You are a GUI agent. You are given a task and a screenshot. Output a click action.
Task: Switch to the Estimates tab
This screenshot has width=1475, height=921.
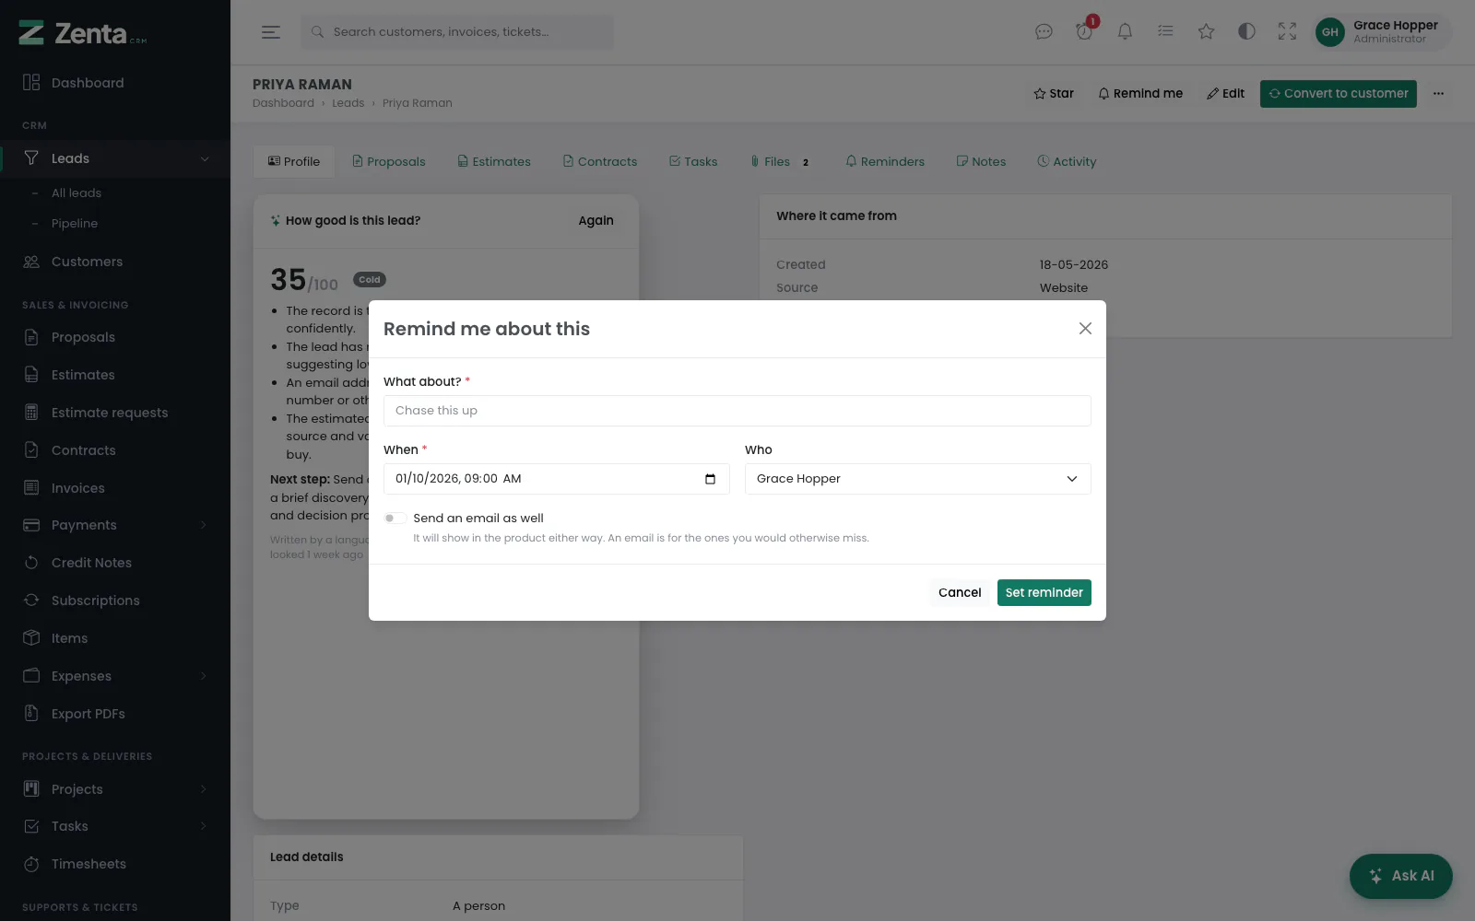494,161
